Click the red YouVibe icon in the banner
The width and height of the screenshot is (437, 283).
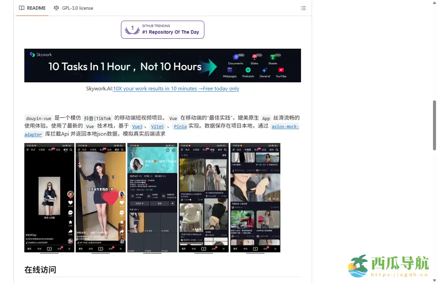[x=281, y=70]
